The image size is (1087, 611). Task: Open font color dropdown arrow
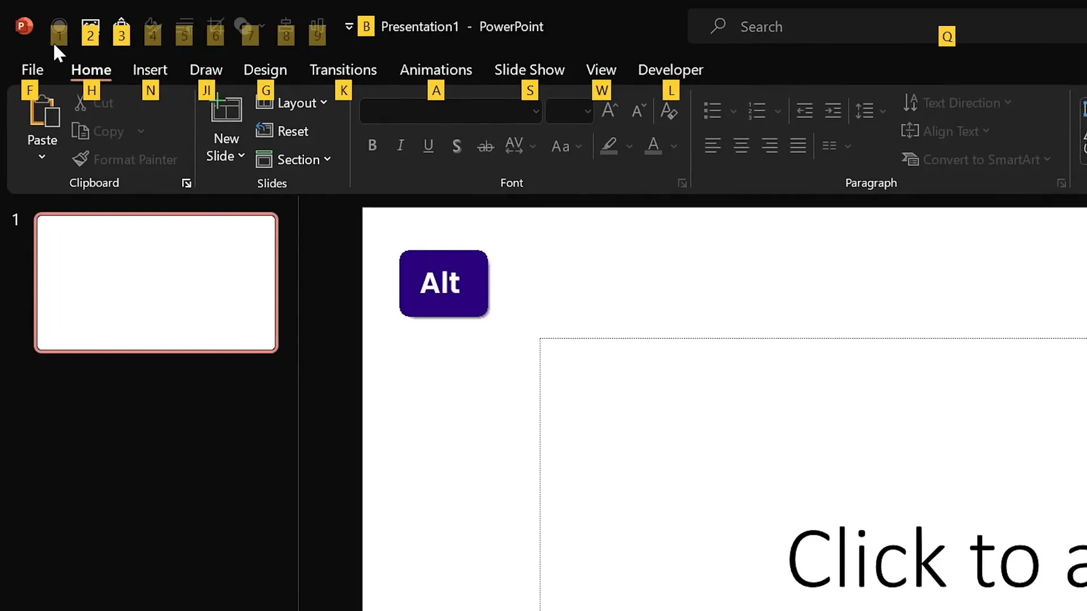point(674,147)
